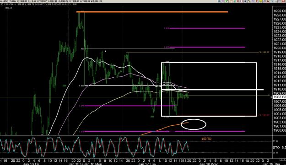Click the 1905.00 price axis label

(x=280, y=110)
